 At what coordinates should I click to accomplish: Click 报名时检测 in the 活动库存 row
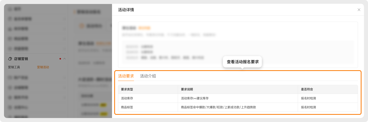308,98
